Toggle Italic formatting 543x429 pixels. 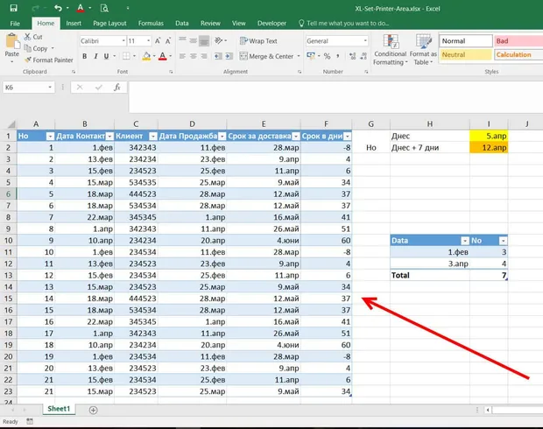(x=95, y=56)
